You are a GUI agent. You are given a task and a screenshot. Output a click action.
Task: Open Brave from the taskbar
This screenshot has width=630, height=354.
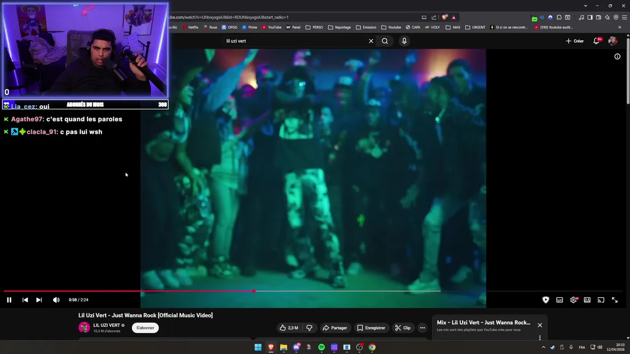(271, 347)
